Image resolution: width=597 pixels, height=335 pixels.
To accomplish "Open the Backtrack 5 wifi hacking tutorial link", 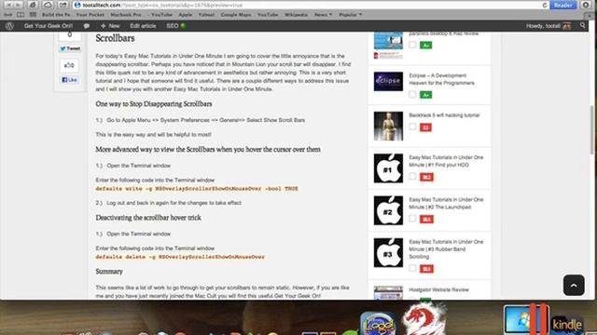I will (x=444, y=115).
